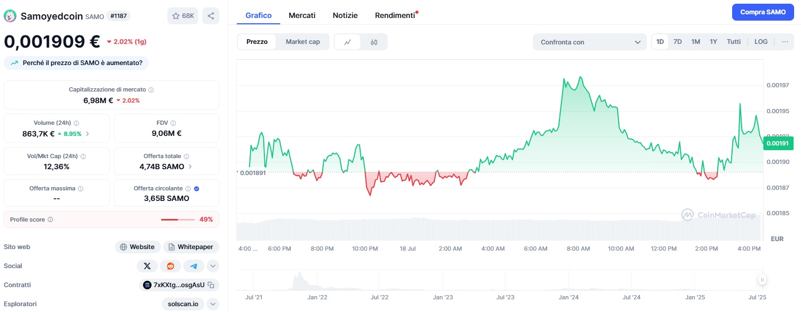Open the Notizie tab
Viewport: 801px width, 312px height.
345,15
